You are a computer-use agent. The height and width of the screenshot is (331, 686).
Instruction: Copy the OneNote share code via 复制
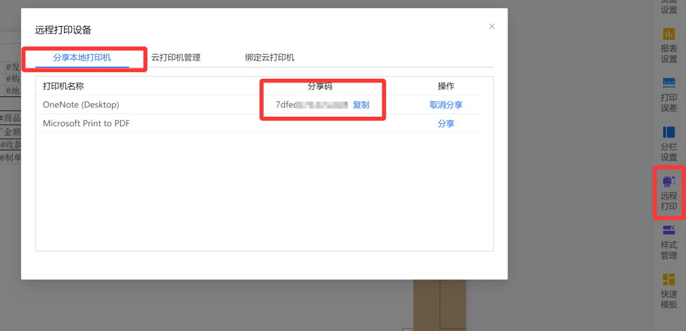[x=361, y=105]
